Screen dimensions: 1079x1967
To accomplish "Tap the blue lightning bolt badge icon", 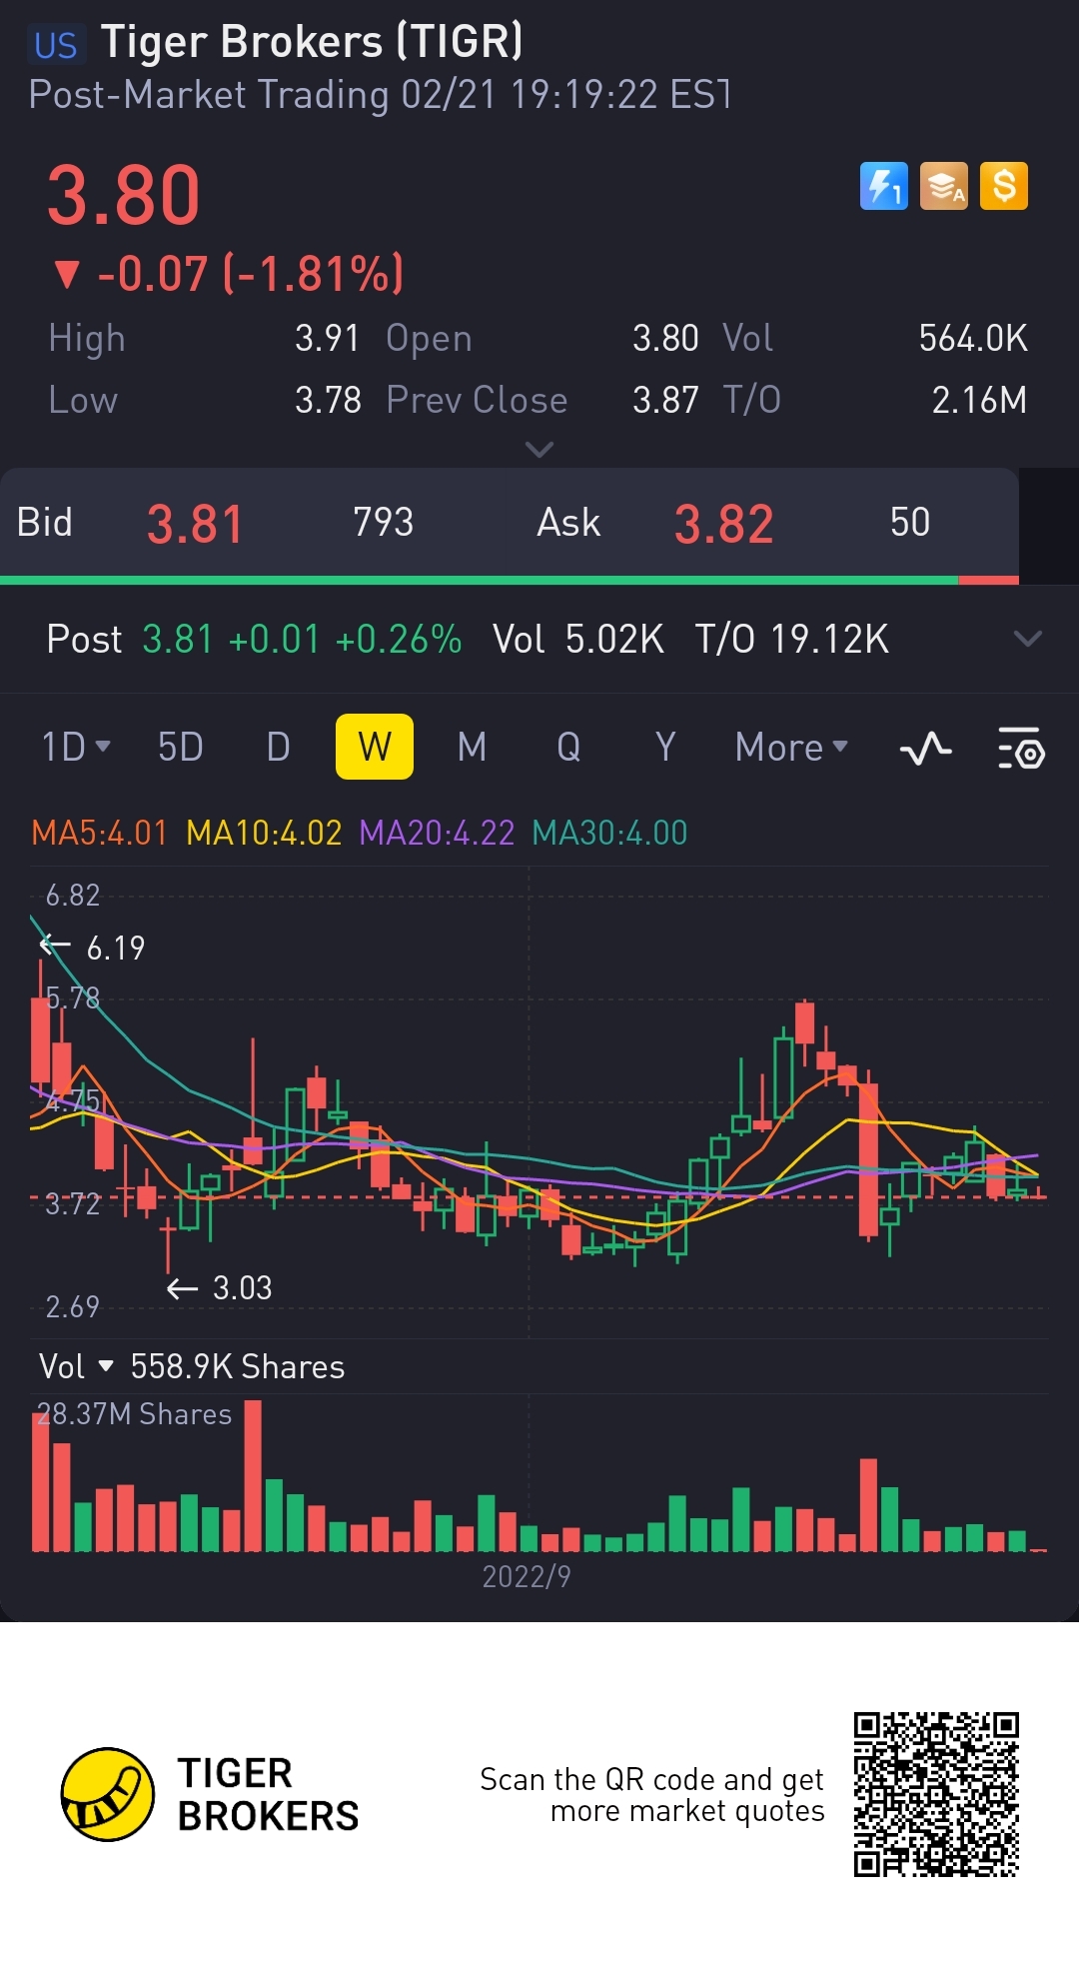I will 883,186.
